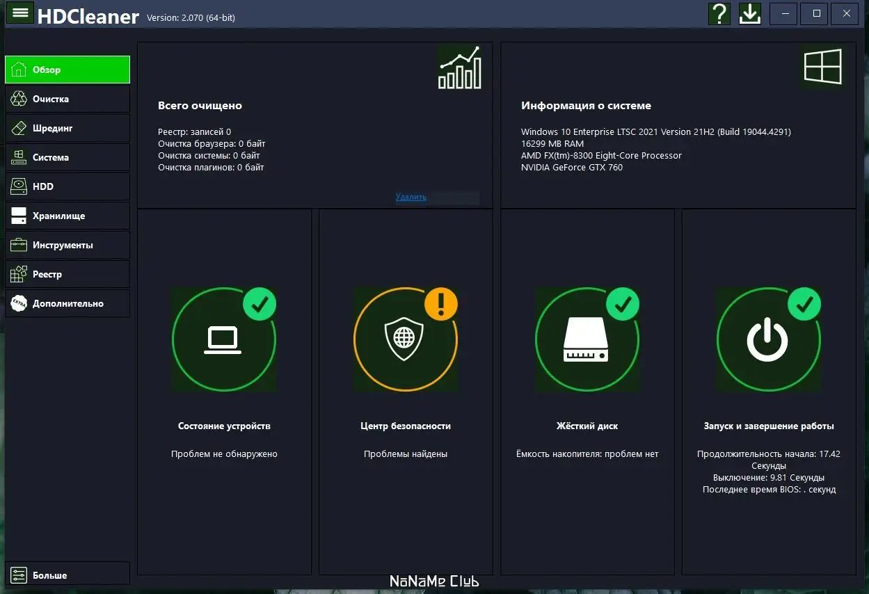Click the Центр безопасности title
This screenshot has height=594, width=869.
click(x=406, y=426)
